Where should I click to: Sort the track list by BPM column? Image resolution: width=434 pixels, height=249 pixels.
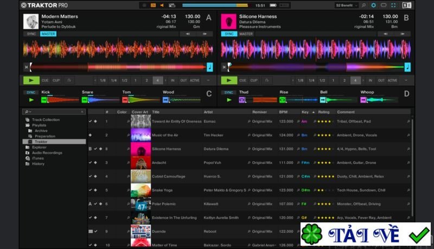click(x=283, y=112)
